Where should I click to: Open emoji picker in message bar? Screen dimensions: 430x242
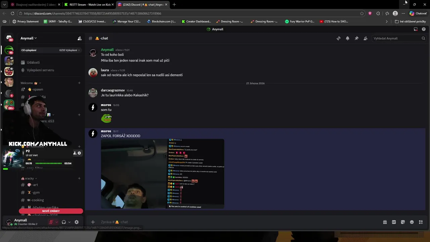click(x=412, y=222)
